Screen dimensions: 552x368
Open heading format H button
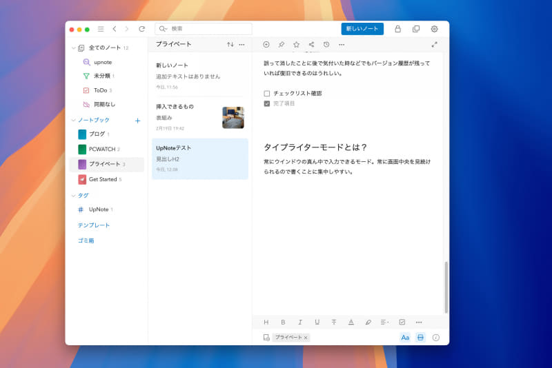[x=266, y=322]
